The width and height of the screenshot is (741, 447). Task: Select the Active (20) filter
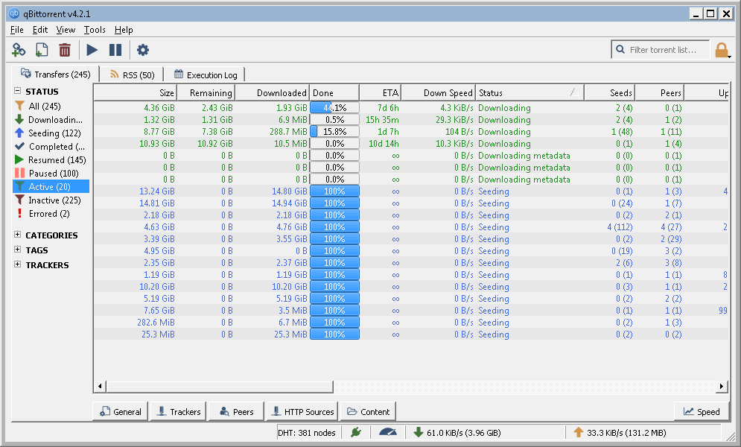pyautogui.click(x=51, y=187)
